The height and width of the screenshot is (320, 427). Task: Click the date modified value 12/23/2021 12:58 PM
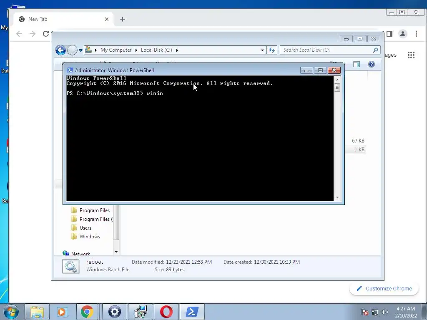tap(189, 262)
